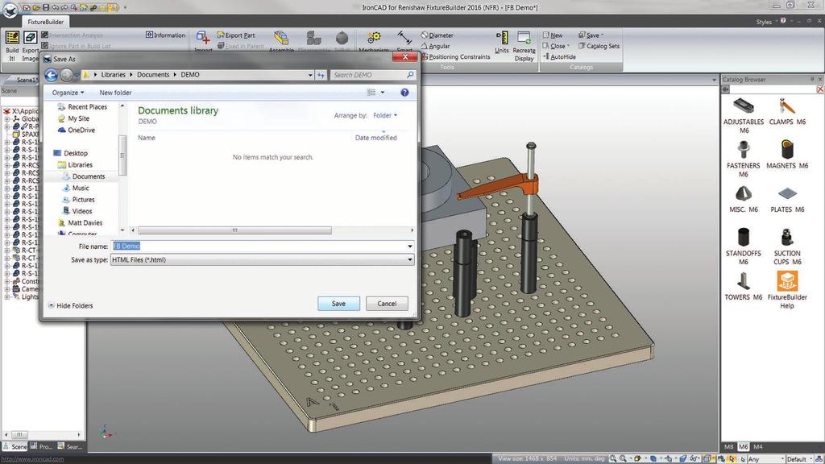Click Export Part in ribbon

click(236, 35)
